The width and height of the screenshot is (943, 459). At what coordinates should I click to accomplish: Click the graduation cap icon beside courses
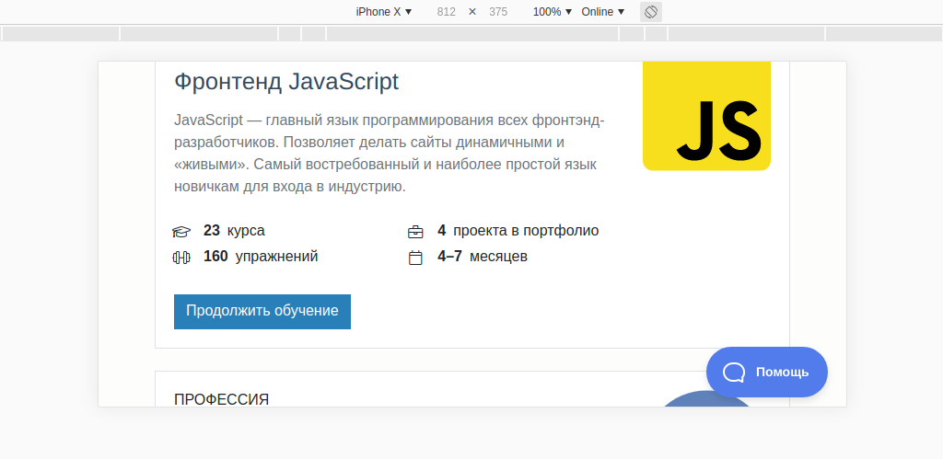[181, 232]
